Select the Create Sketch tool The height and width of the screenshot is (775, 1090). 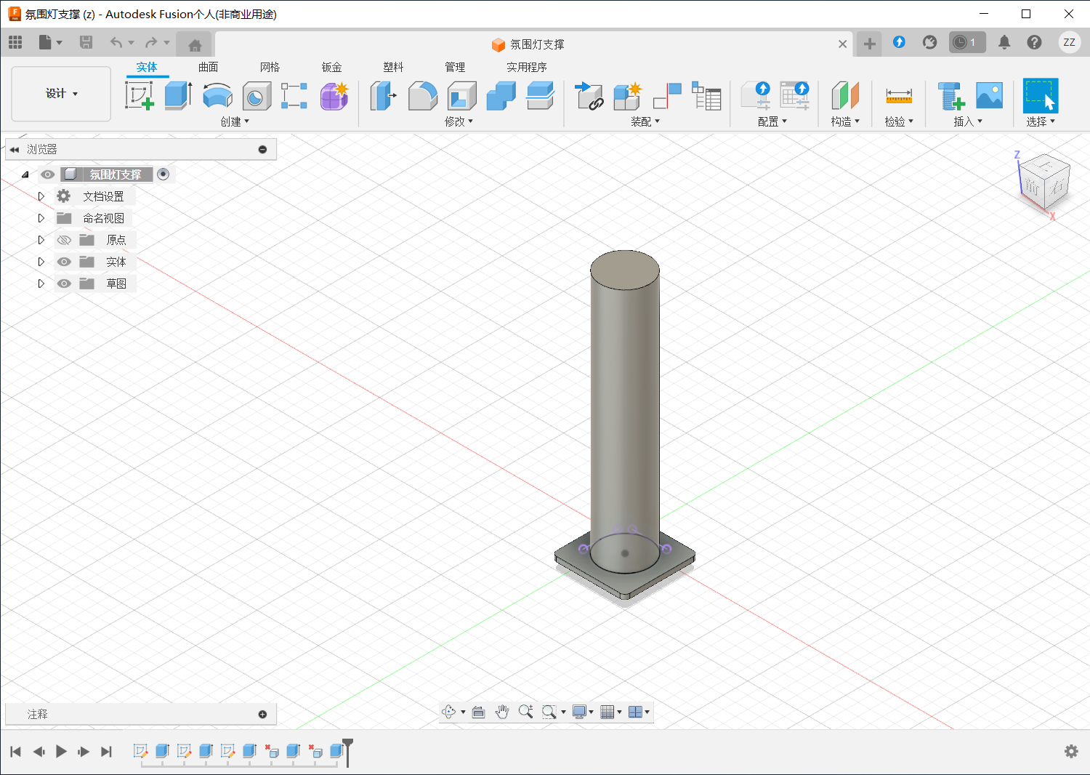click(x=139, y=95)
